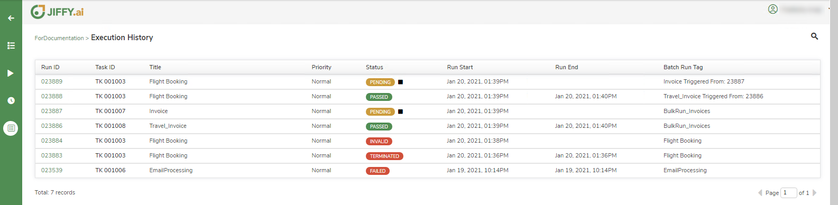Click the ForDocumentation breadcrumb link
The height and width of the screenshot is (205, 838).
tap(59, 38)
